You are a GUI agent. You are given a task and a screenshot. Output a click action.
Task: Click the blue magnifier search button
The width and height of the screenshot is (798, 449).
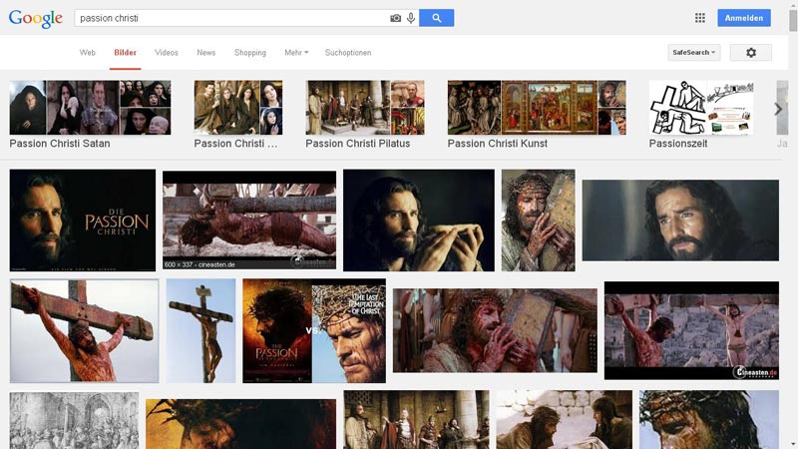point(436,18)
